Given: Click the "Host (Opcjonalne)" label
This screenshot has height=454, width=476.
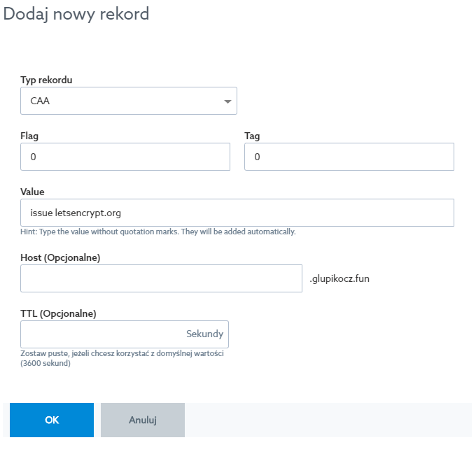Looking at the screenshot, I should click(x=60, y=257).
